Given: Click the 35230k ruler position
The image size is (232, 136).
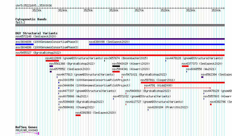Looking at the screenshot, I should pyautogui.click(x=37, y=10).
